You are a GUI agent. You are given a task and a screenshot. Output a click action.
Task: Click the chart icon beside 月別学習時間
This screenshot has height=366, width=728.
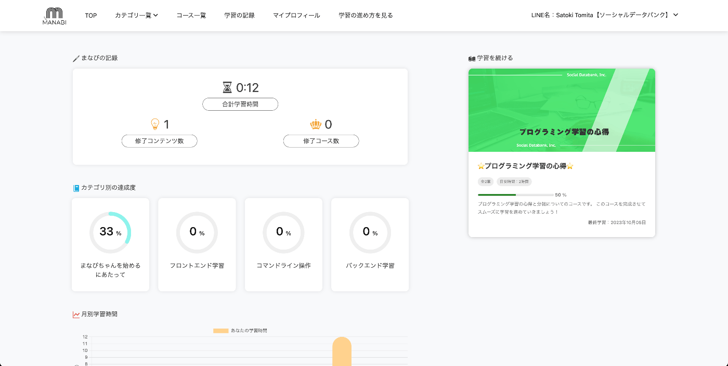click(x=76, y=315)
